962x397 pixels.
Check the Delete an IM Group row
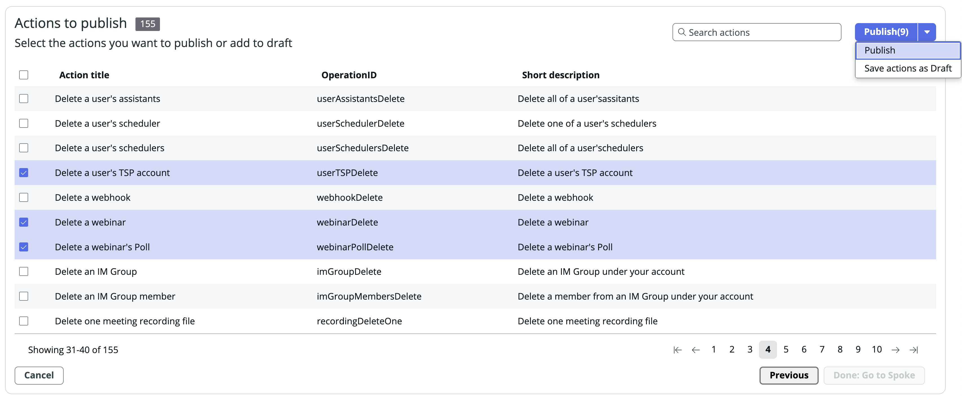coord(24,271)
